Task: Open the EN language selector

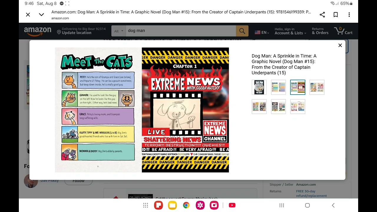Action: coord(262,32)
